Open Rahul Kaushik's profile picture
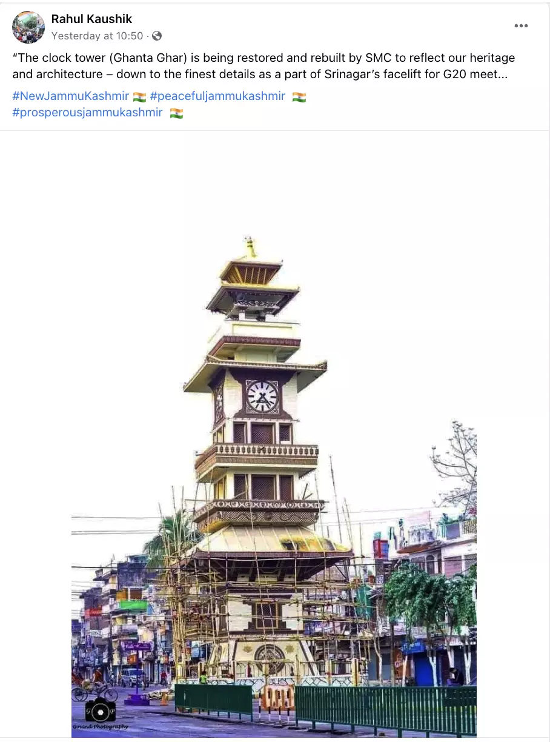 point(28,27)
